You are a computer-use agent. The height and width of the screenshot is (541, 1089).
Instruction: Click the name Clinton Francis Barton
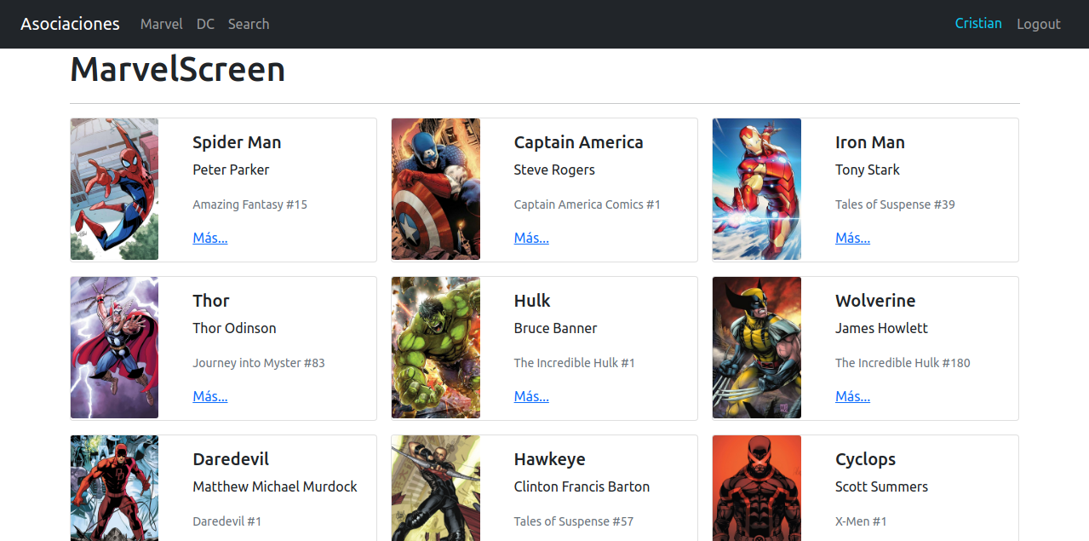click(582, 486)
